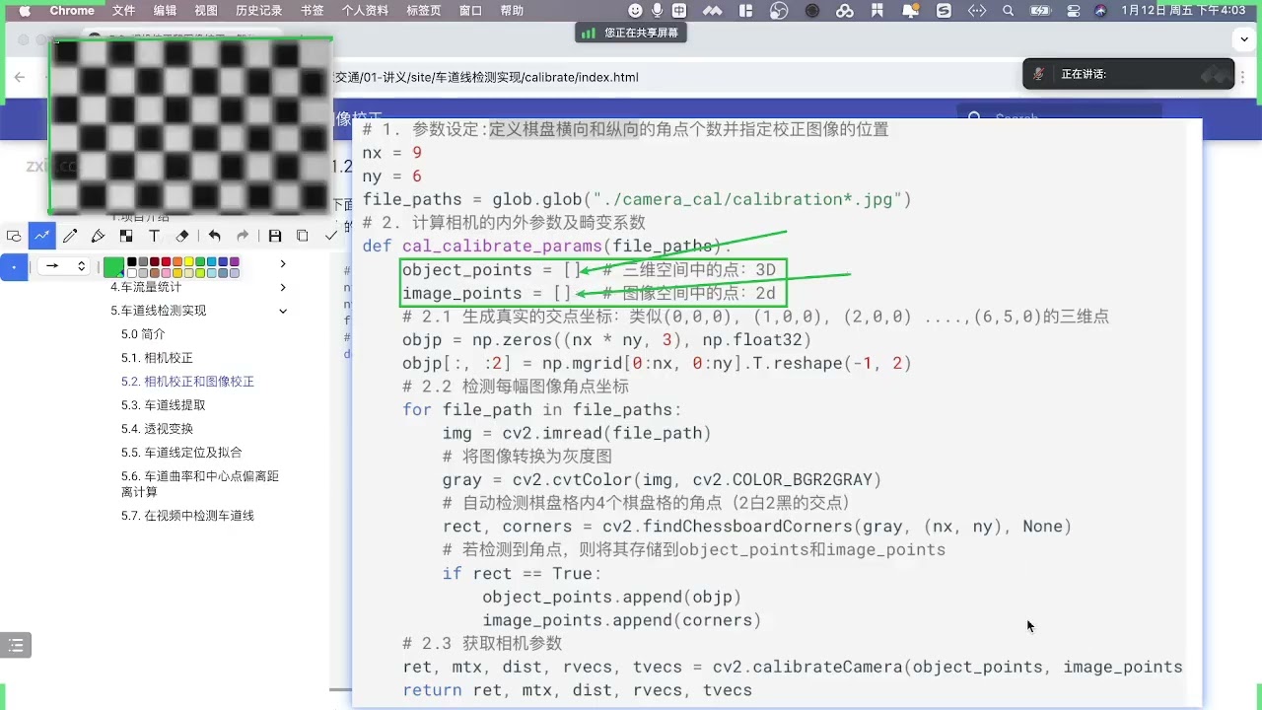Open Siri from the menu bar
Image resolution: width=1262 pixels, height=710 pixels.
point(1101,11)
